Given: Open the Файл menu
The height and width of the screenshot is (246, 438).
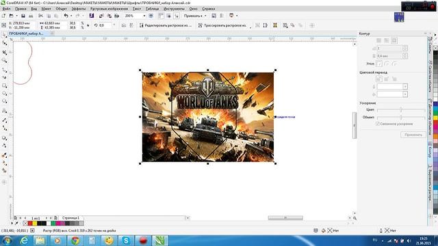Looking at the screenshot, I should click(6, 9).
